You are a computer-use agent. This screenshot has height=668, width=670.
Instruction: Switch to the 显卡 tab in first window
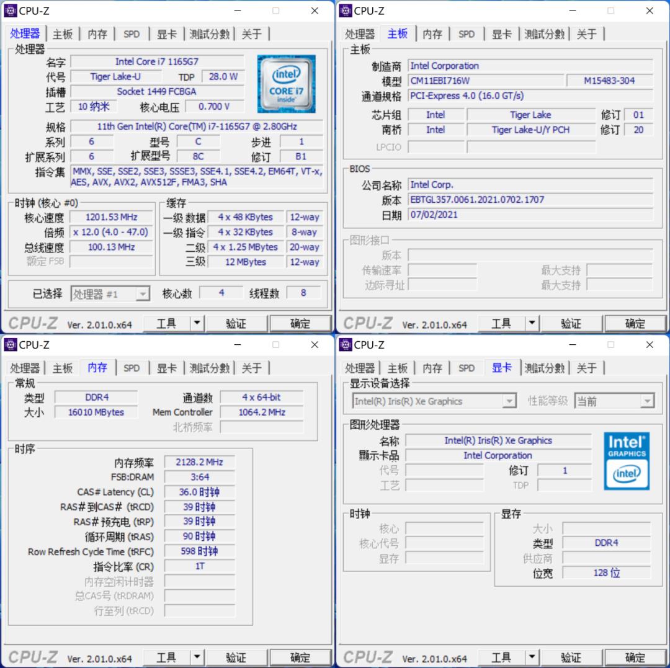coord(166,34)
